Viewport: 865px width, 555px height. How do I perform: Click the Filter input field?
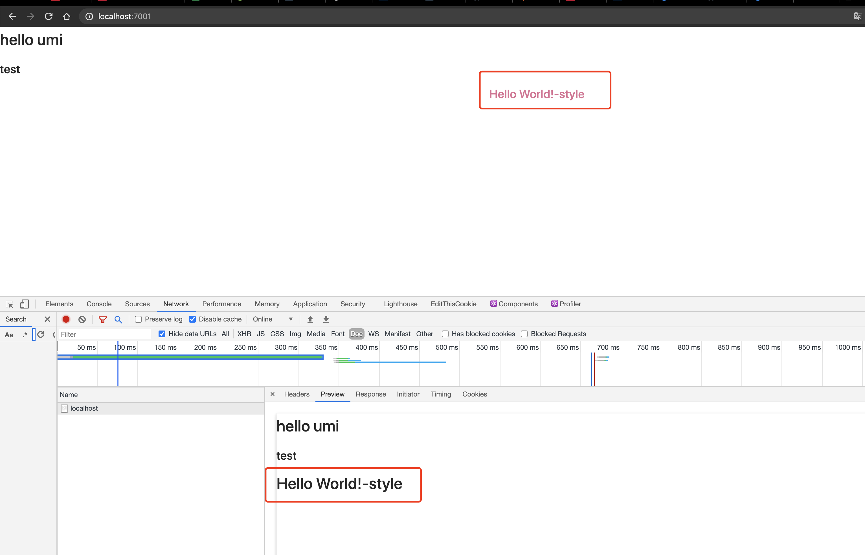[105, 334]
